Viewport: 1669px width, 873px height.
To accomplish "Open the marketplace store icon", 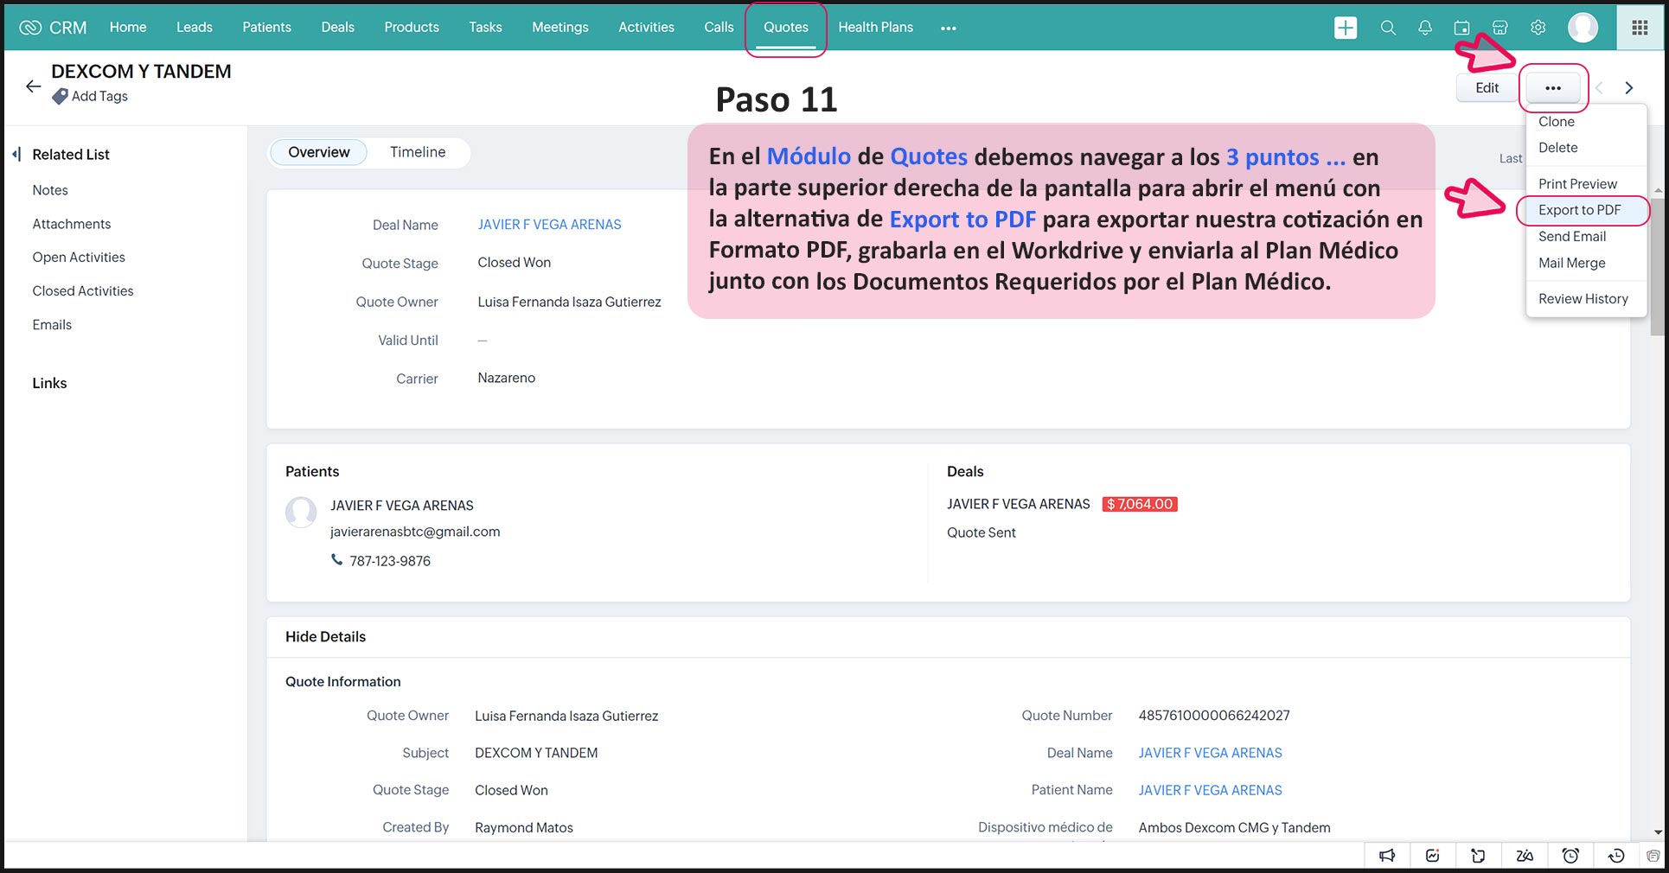I will (1500, 28).
